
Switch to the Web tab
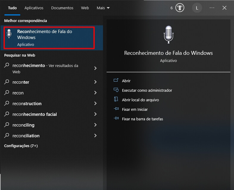pos(85,8)
